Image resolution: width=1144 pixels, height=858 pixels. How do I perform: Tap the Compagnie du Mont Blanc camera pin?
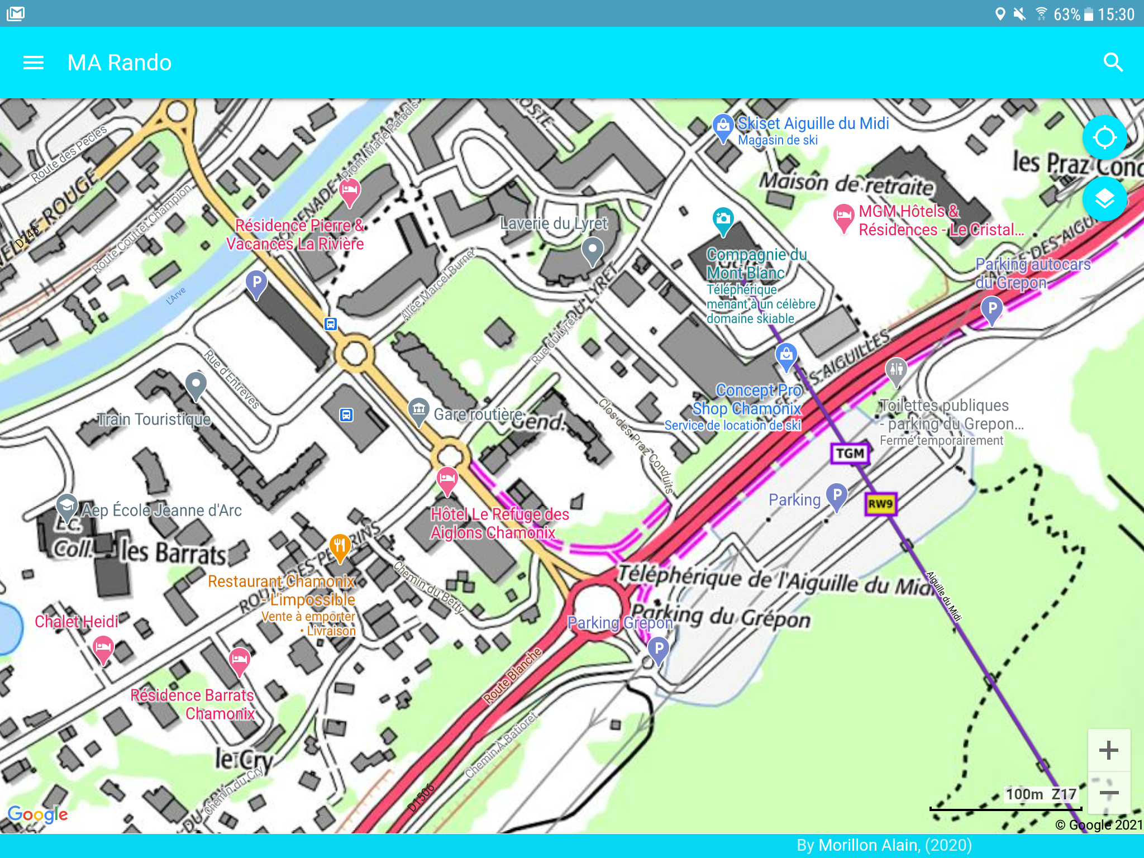pos(723,222)
